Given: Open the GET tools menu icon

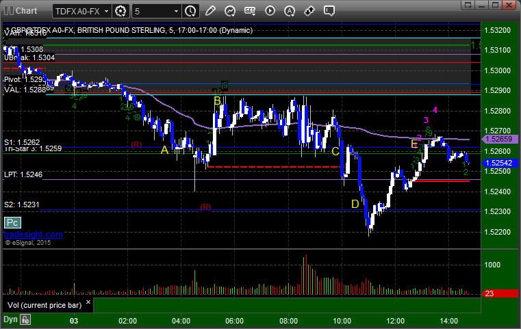Looking at the screenshot, I should tap(250, 11).
